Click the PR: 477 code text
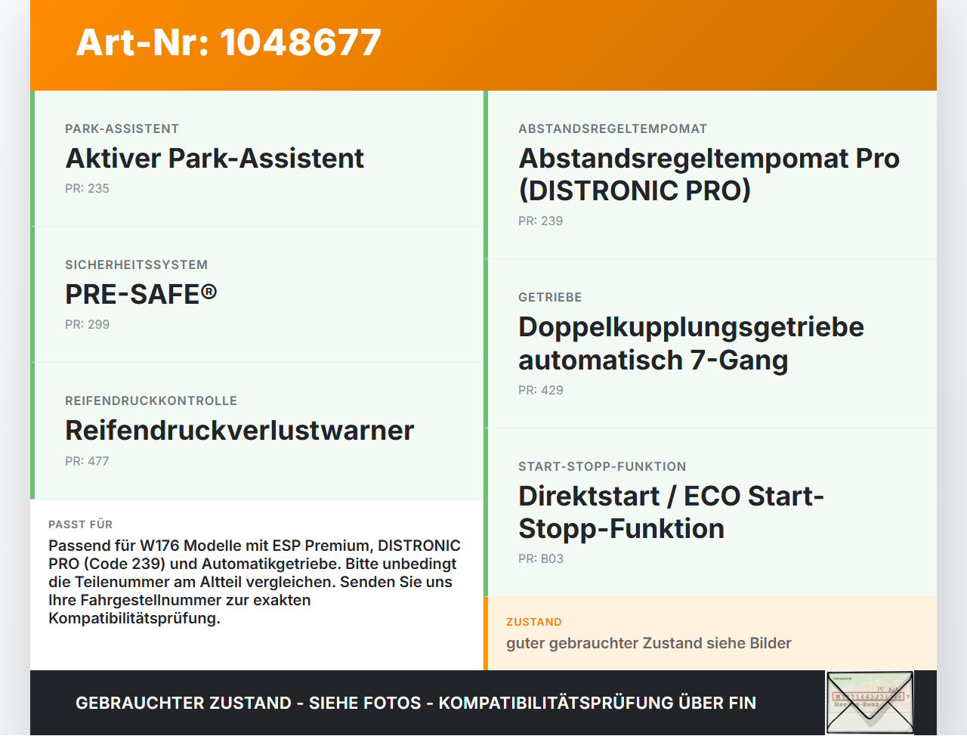Image resolution: width=967 pixels, height=736 pixels. coord(87,461)
